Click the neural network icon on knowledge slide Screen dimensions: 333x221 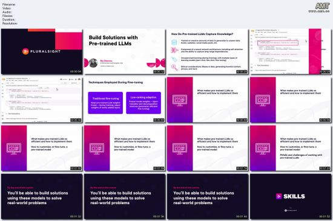tap(174, 50)
